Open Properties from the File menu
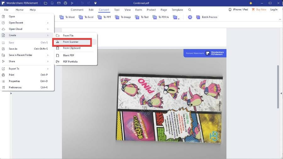This screenshot has width=283, height=159. 27,81
